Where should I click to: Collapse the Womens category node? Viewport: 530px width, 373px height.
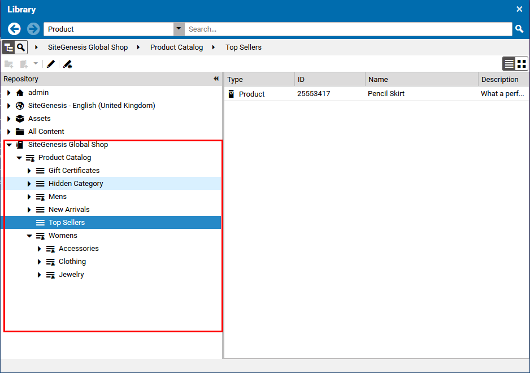pyautogui.click(x=29, y=236)
